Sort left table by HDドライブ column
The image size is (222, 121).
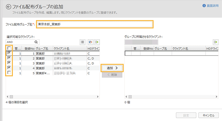(x=93, y=49)
